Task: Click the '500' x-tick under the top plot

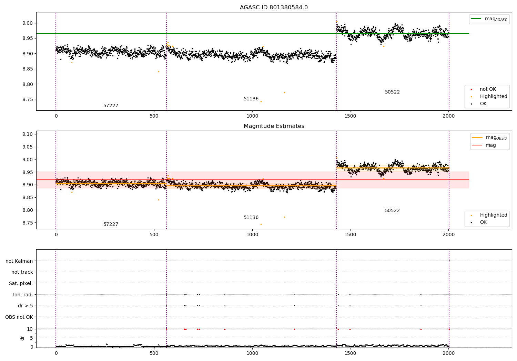Action: [x=154, y=116]
